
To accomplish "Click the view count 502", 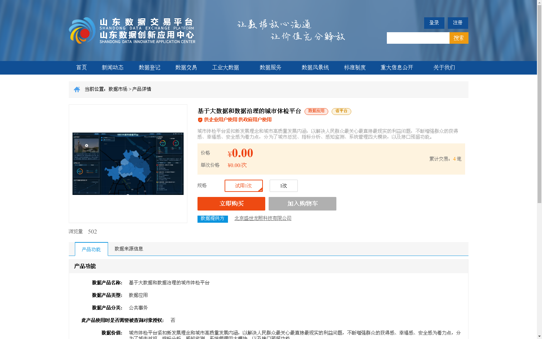I will (92, 232).
